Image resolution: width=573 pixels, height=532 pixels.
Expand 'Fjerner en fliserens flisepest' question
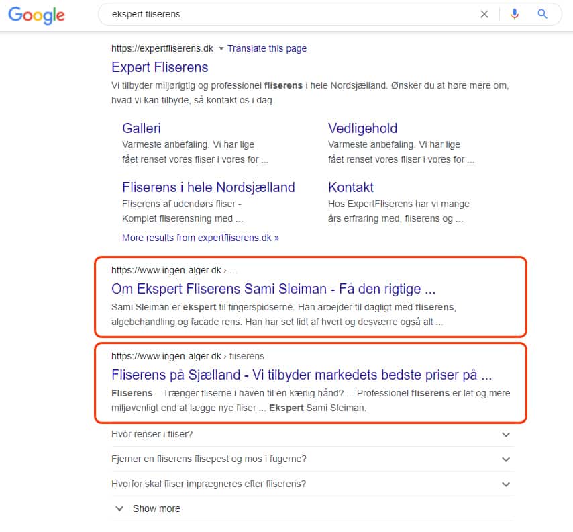(x=506, y=459)
